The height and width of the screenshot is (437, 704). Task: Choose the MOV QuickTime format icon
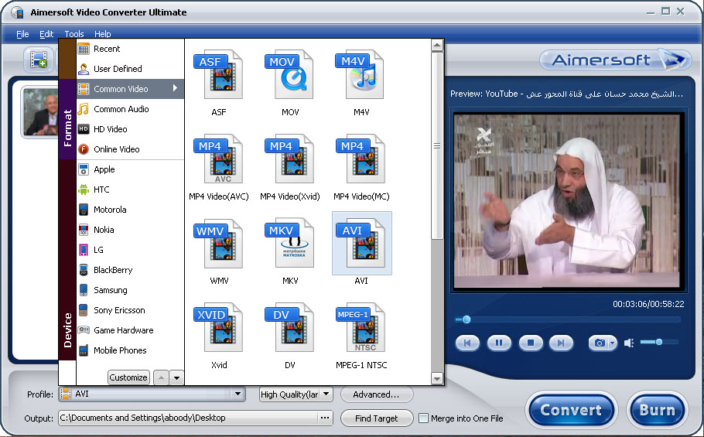click(289, 75)
